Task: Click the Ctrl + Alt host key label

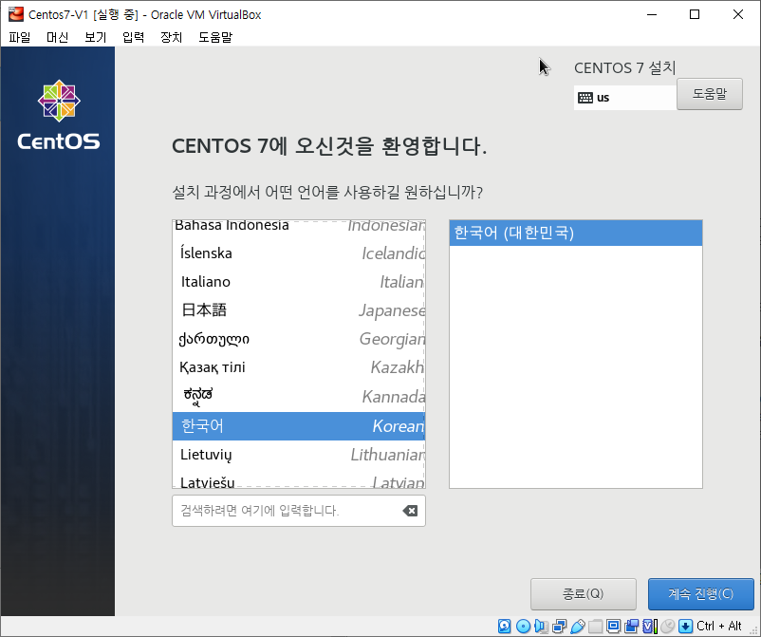Action: tap(719, 626)
